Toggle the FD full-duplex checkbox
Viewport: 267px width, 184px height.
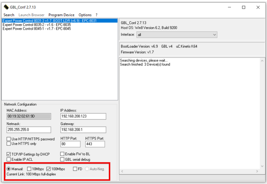(x=75, y=169)
